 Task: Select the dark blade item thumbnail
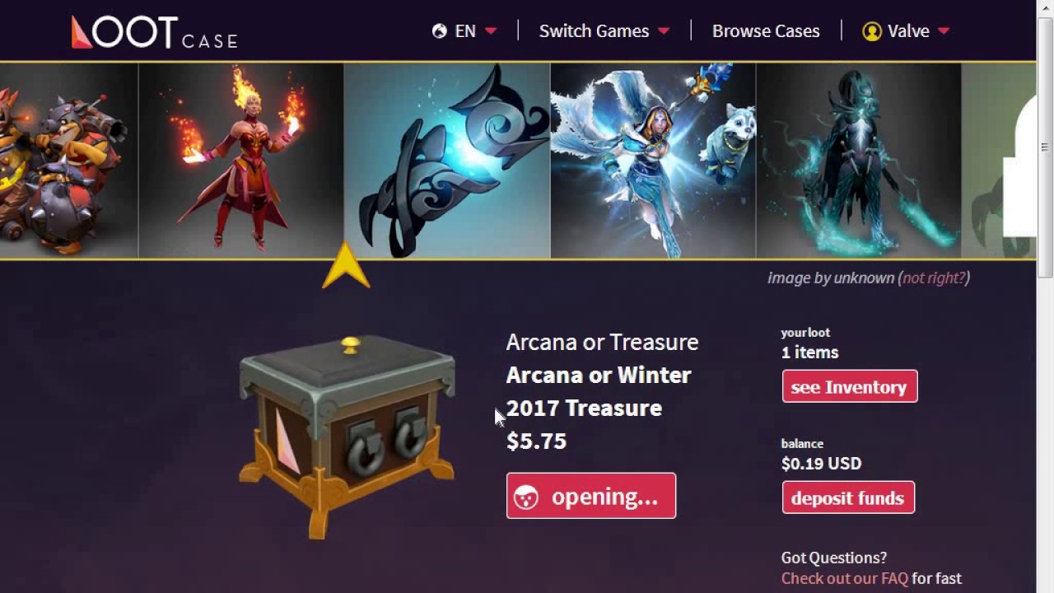[x=447, y=161]
